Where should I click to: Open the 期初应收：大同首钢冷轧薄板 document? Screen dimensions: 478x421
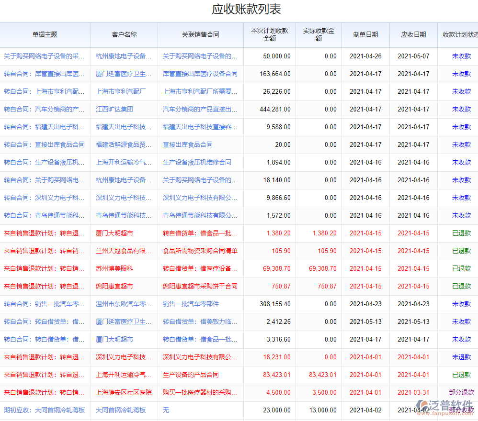[x=44, y=410]
